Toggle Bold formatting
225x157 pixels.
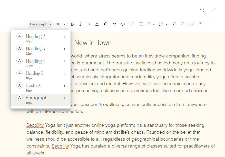pyautogui.click(x=72, y=24)
